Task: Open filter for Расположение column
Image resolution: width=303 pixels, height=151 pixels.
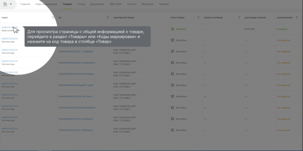Action: point(297,17)
